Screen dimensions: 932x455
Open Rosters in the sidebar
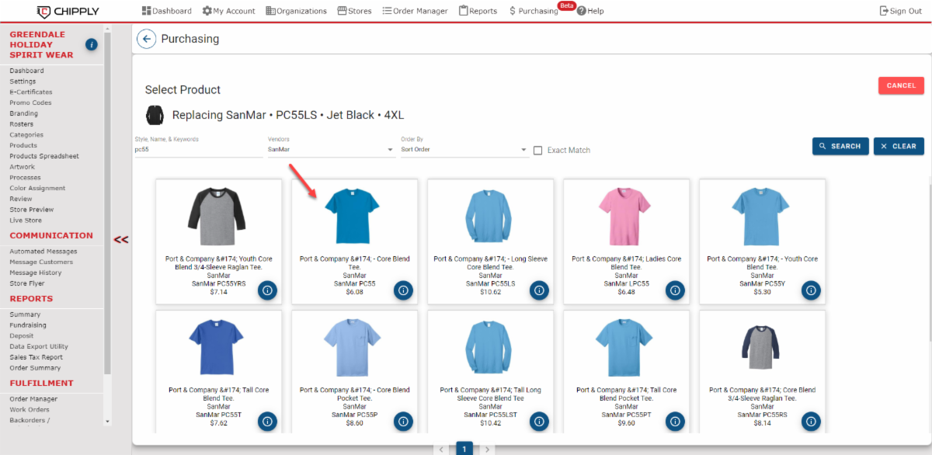21,124
